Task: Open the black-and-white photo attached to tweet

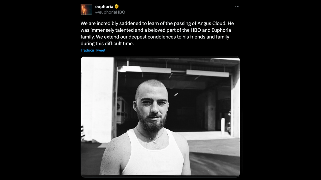Action: [160, 116]
